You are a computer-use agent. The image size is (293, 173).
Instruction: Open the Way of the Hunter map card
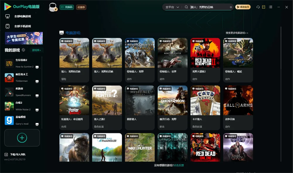click(x=140, y=147)
